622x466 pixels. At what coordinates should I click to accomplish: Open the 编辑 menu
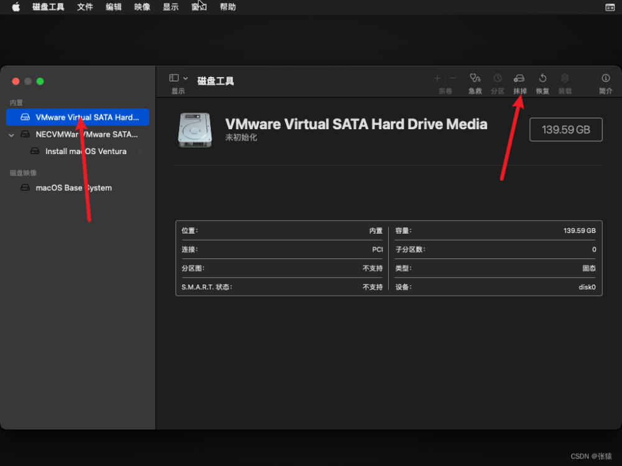[113, 7]
